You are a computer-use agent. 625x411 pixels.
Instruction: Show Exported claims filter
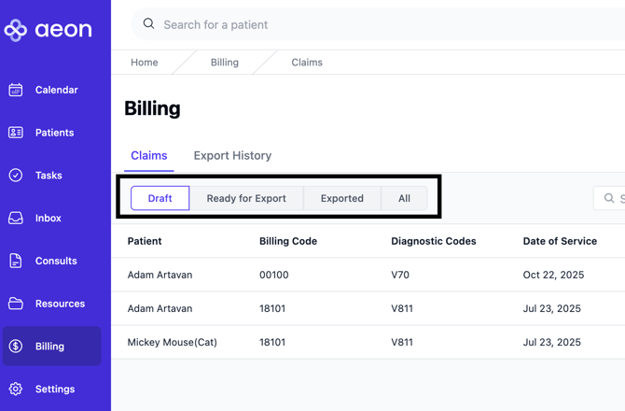point(342,198)
